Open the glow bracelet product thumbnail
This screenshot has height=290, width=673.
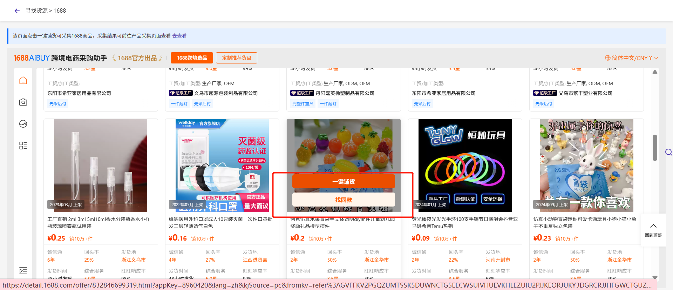[x=465, y=165]
